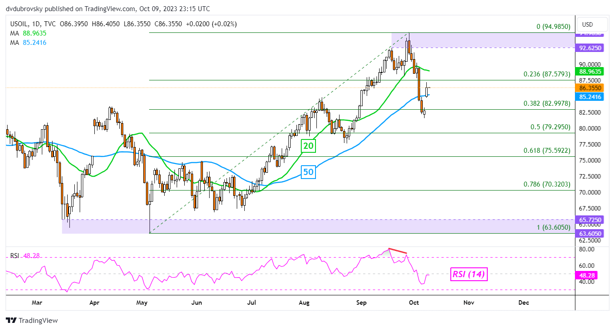Click the green 20 moving average label
Screen dimensions: 615x330
[308, 145]
